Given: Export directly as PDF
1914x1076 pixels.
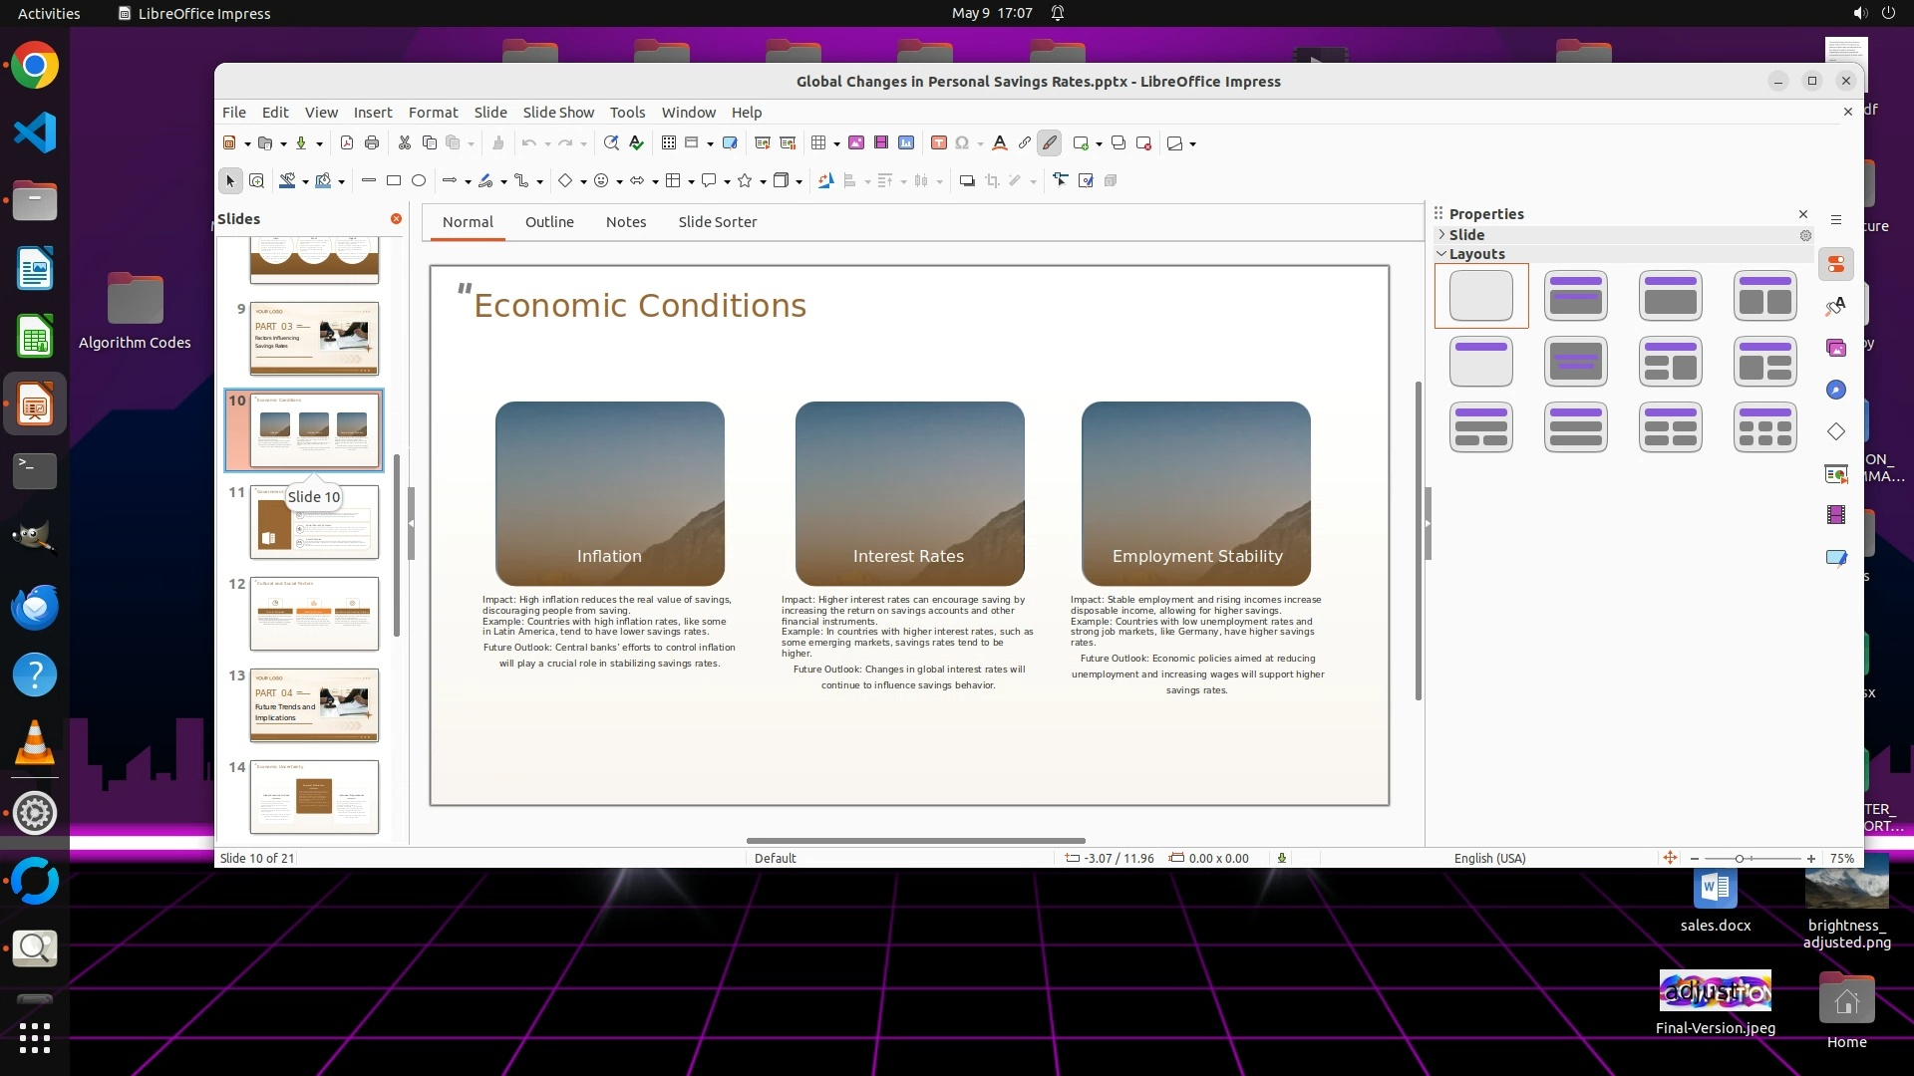Looking at the screenshot, I should (x=347, y=143).
